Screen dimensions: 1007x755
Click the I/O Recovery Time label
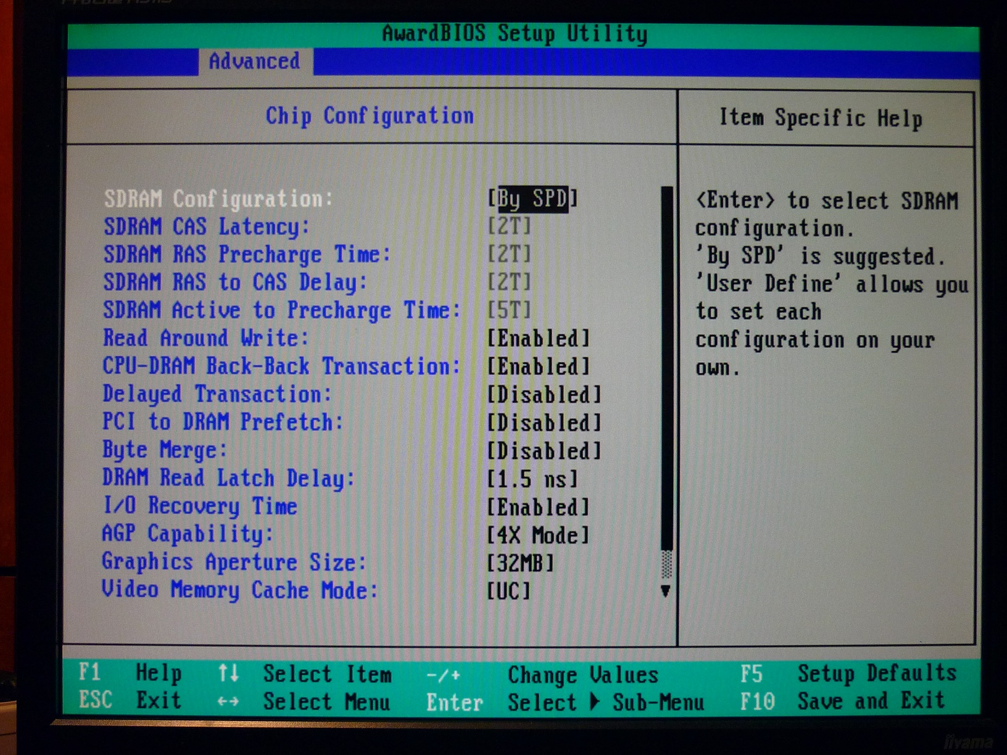point(200,506)
